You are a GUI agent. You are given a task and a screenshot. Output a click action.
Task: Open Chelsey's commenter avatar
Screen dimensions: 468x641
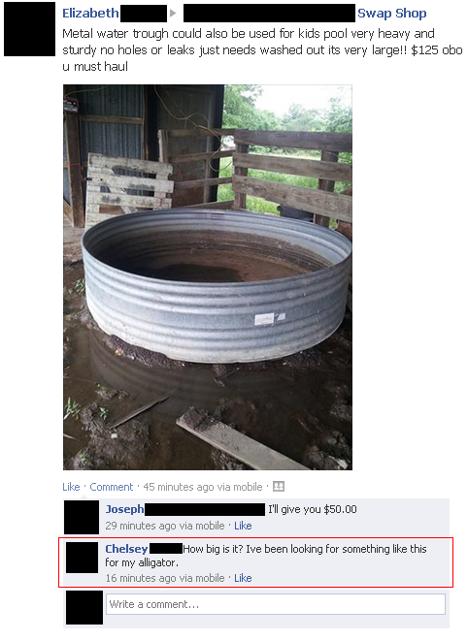point(82,558)
